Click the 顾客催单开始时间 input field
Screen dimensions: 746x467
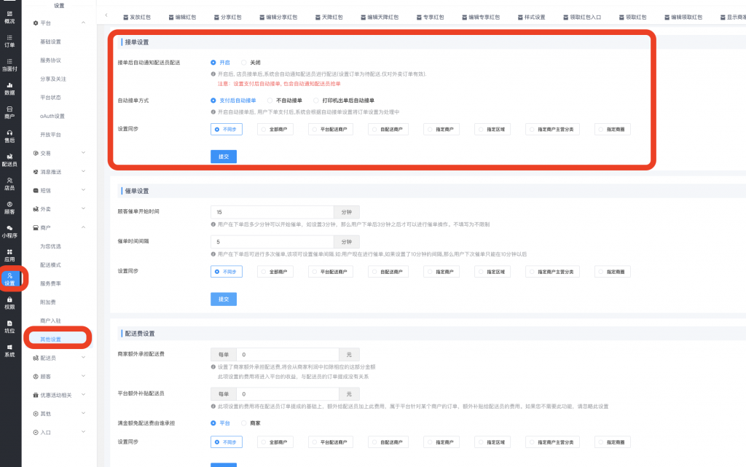click(x=271, y=212)
